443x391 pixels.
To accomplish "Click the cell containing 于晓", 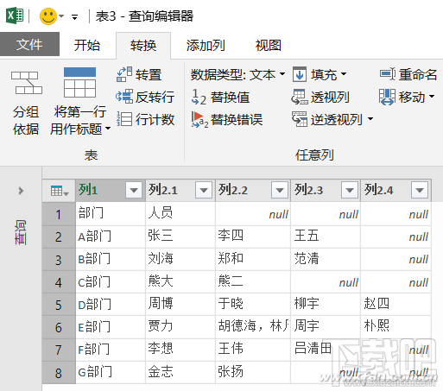I will coord(253,305).
